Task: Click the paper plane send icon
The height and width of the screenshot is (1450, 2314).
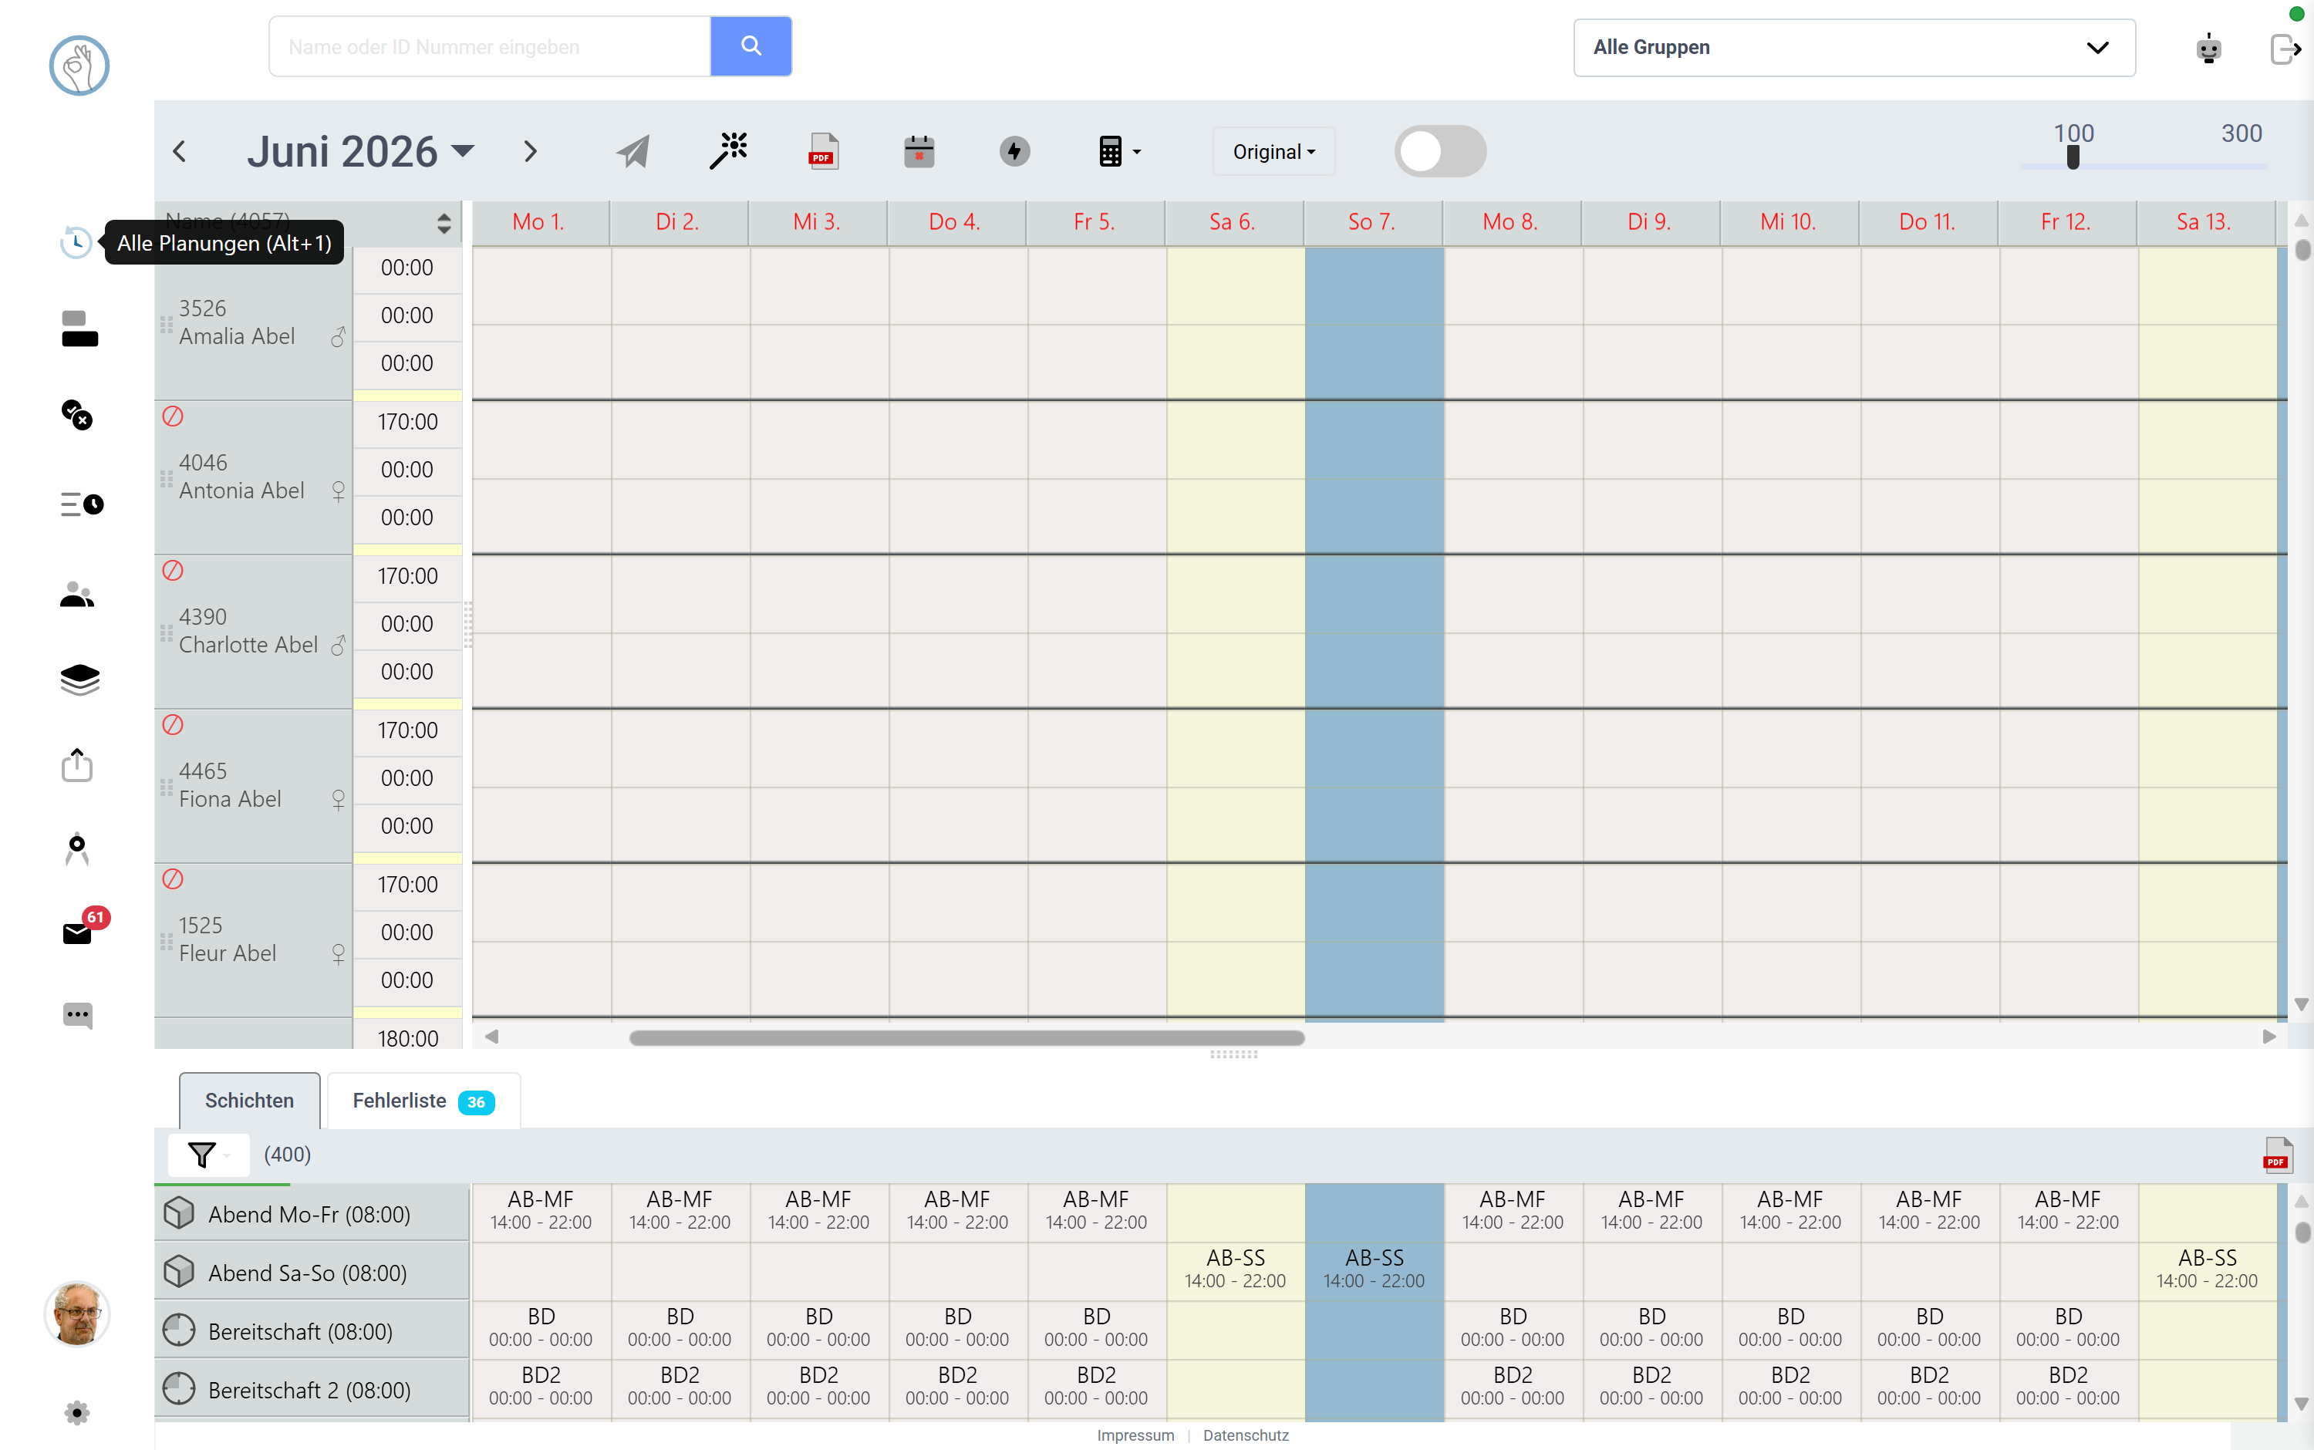Action: tap(633, 151)
